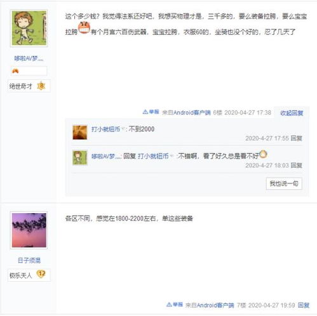Click 回复 on the 7楼 post
Viewport: 317px width, 316px height.
304,305
